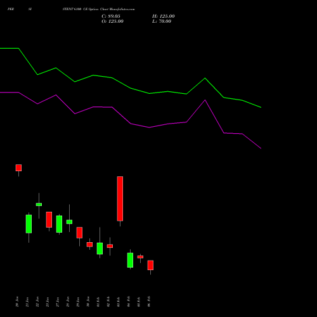The height and width of the screenshot is (317, 317).
Task: Click the green candlestick for 21 Jan
Action: click(29, 224)
